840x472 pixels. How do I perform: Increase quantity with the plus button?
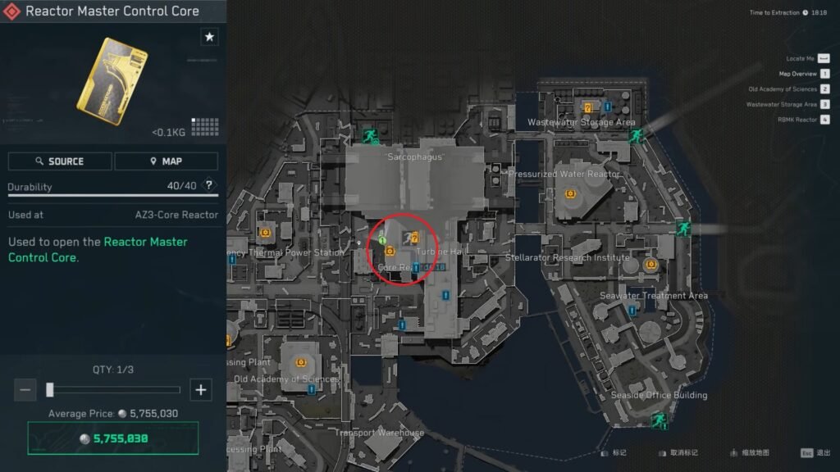pos(201,389)
